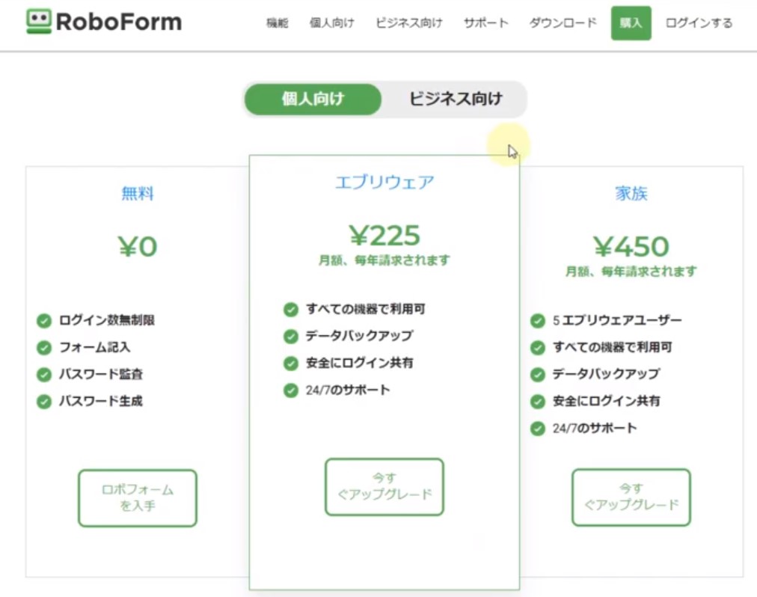Click the check icon beside データバックアップ in エブリウェア plan
Viewport: 757px width, 597px height.
pyautogui.click(x=291, y=336)
